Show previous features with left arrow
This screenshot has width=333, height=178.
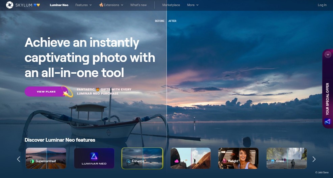19,159
